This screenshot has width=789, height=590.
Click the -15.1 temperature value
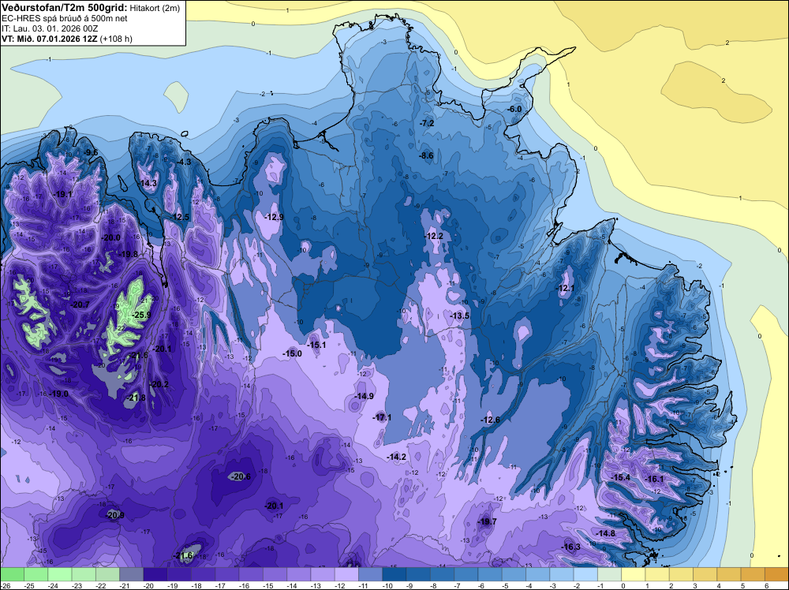316,345
